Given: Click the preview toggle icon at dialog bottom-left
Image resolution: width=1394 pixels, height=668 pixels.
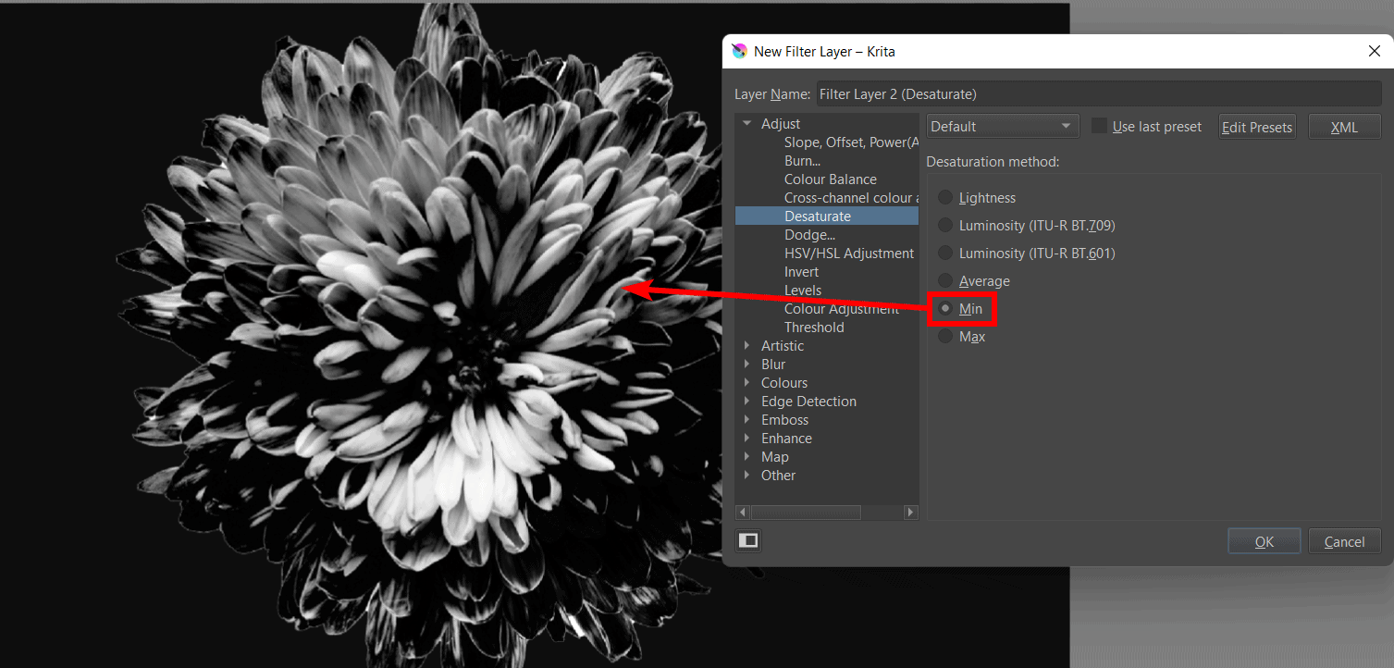Looking at the screenshot, I should tap(748, 541).
